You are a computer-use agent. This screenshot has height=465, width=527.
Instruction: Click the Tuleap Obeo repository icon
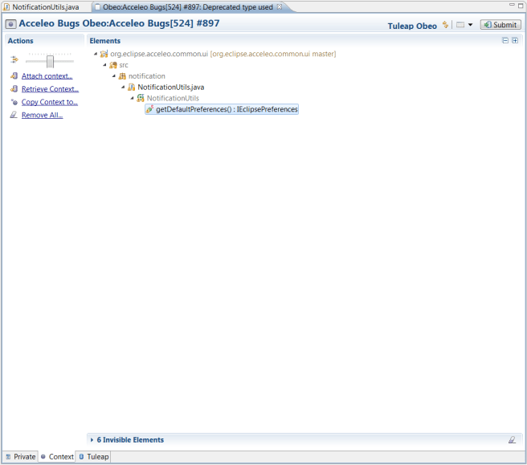click(445, 25)
